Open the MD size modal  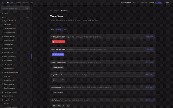pyautogui.click(x=59, y=105)
